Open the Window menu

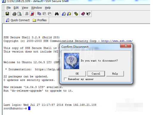pos(37,8)
